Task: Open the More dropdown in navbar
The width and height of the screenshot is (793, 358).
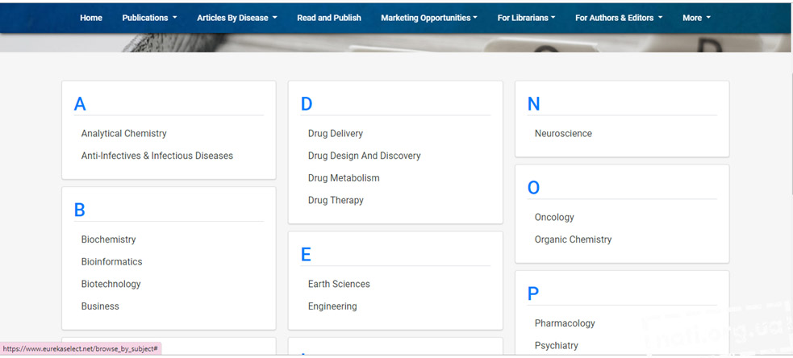Action: pyautogui.click(x=696, y=18)
